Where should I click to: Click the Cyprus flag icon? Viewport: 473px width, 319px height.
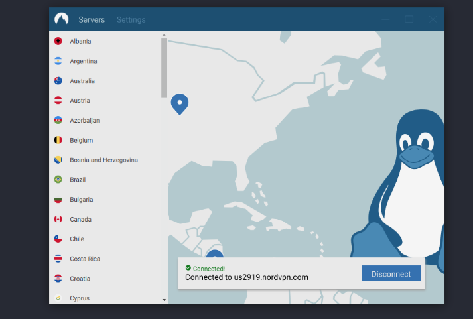coord(58,298)
